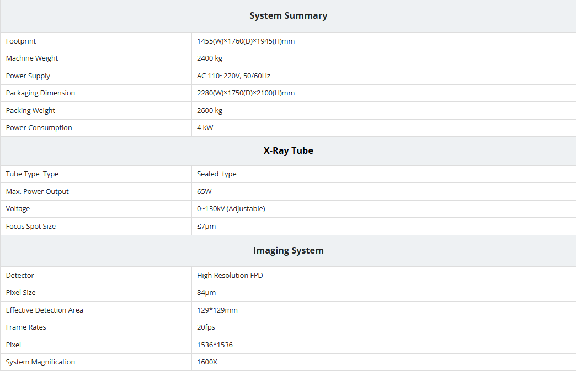The height and width of the screenshot is (371, 576).
Task: Click the 2400 kg weight value
Action: (210, 58)
